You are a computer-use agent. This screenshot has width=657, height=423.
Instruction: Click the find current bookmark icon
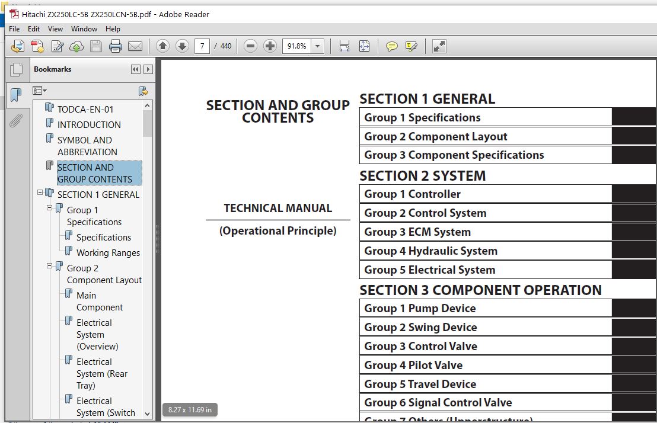coord(143,91)
